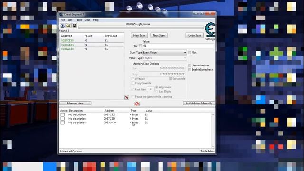The height and width of the screenshot is (171, 304).
Task: Click address table scrollbar up arrow
Action: coord(213,115)
